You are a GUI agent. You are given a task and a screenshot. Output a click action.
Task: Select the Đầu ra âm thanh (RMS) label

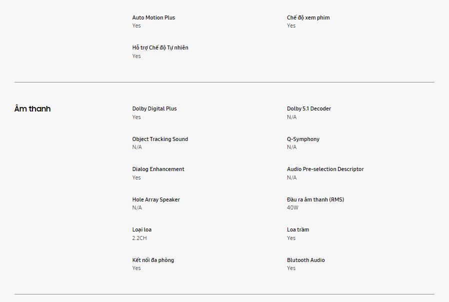315,199
